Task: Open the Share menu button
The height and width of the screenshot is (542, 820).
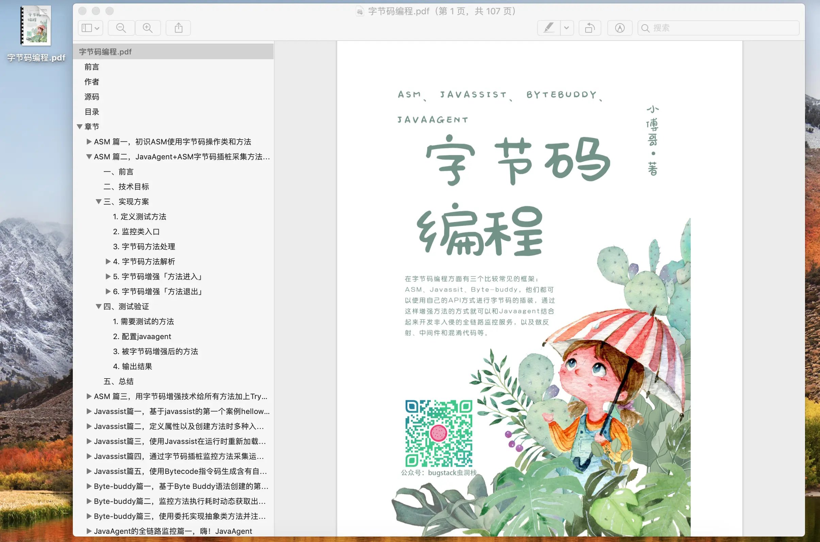Action: pos(178,28)
